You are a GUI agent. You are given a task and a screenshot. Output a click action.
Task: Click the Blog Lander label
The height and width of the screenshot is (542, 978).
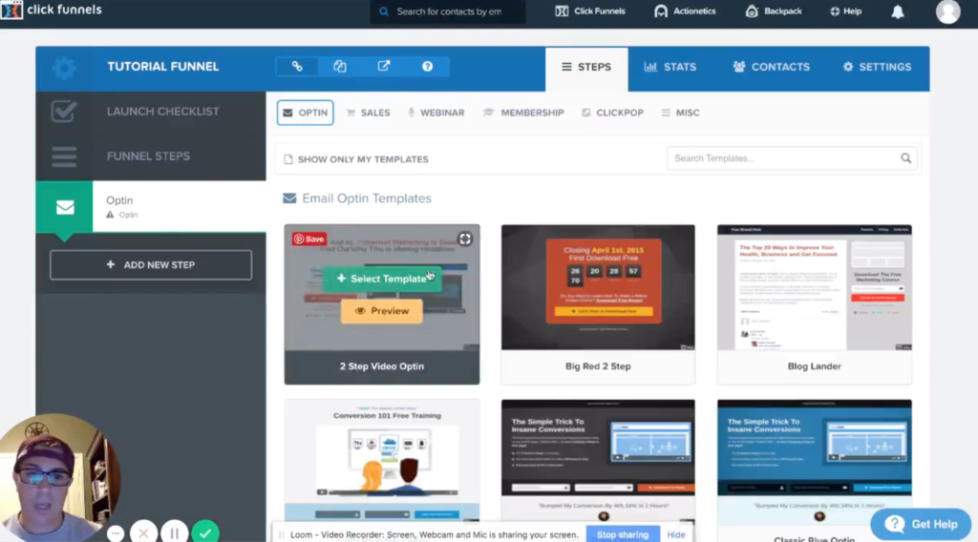pyautogui.click(x=814, y=366)
